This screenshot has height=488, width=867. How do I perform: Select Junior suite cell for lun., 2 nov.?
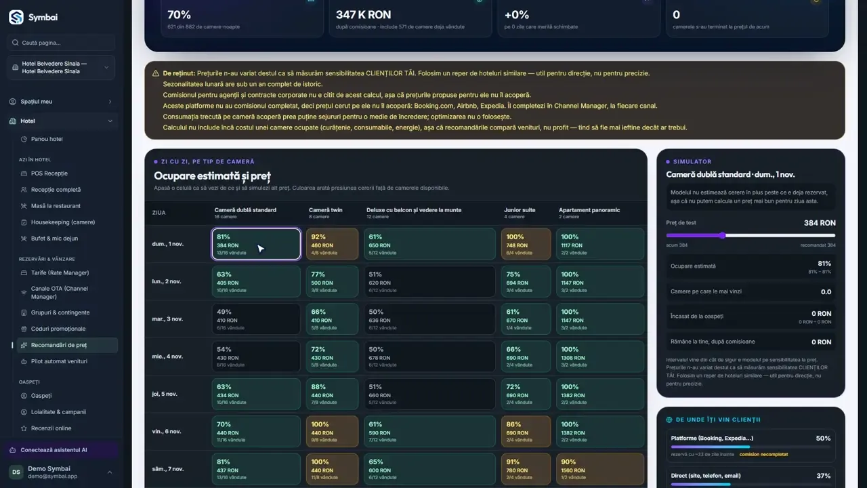526,281
